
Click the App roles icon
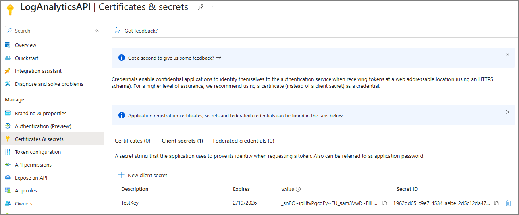[x=8, y=190]
